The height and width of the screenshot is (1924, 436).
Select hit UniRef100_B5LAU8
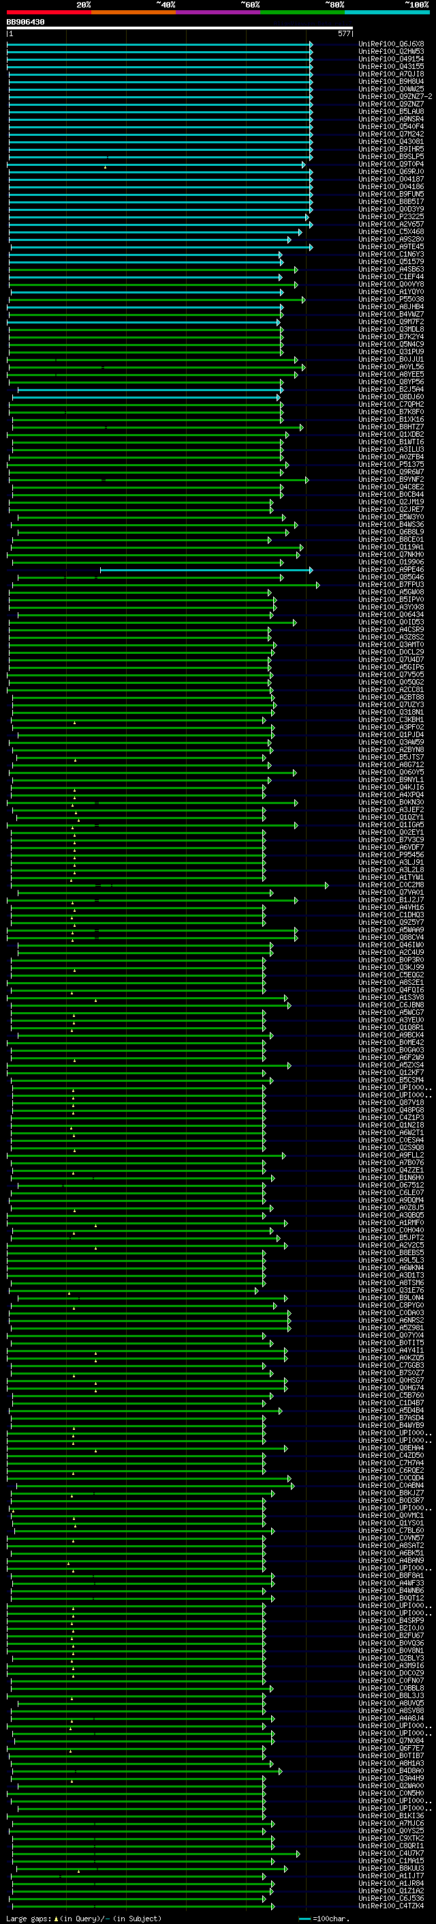pos(391,111)
